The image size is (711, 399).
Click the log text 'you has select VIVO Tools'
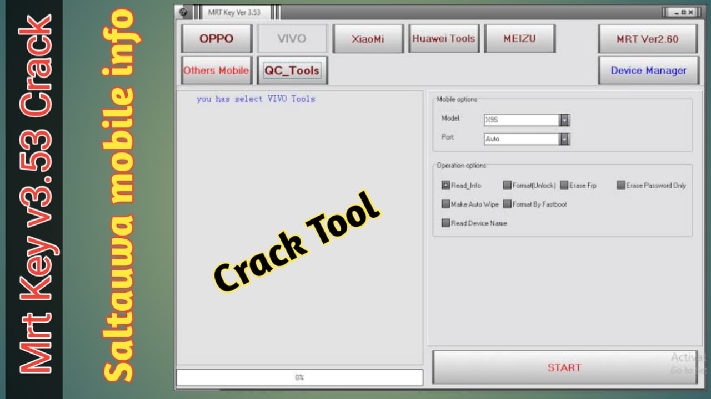point(256,99)
